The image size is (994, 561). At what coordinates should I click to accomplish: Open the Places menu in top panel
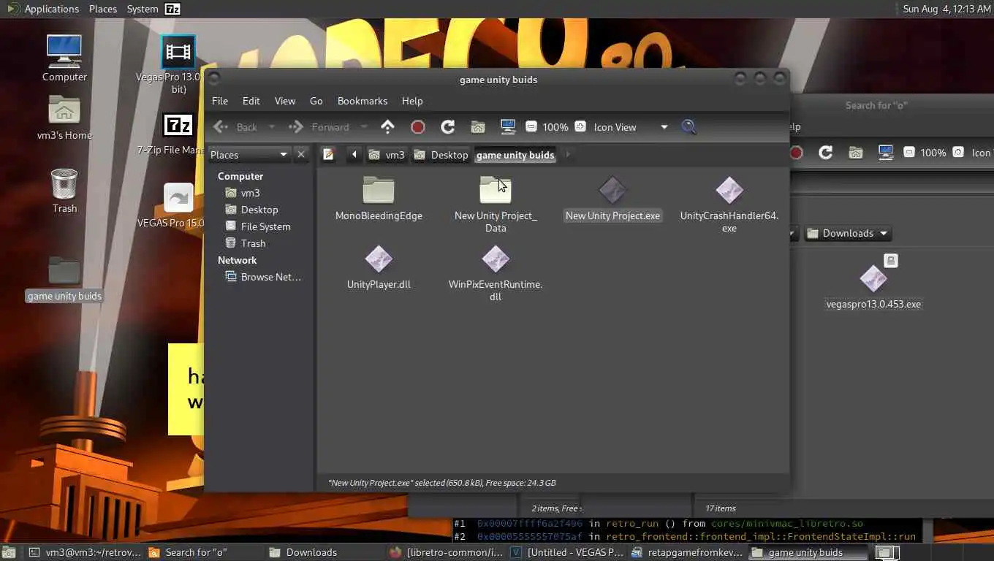(103, 9)
